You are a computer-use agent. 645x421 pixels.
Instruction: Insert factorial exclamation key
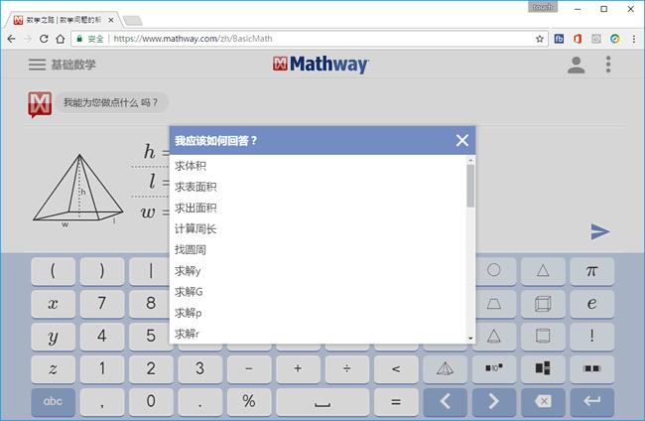[592, 337]
